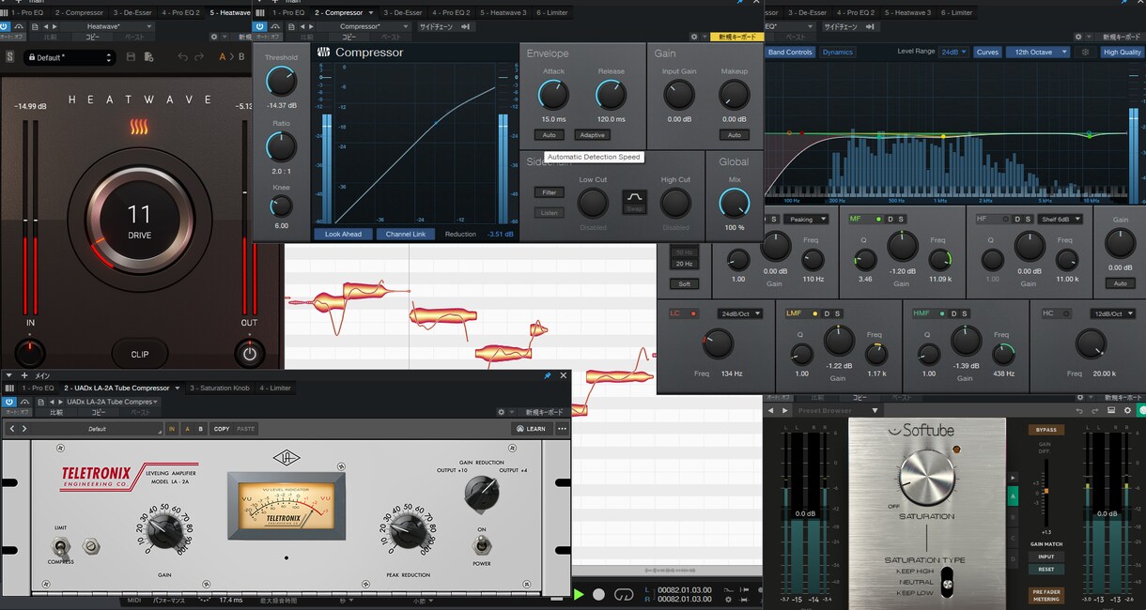Toggle the Compressor plugin power button
The width and height of the screenshot is (1146, 610).
(x=261, y=26)
